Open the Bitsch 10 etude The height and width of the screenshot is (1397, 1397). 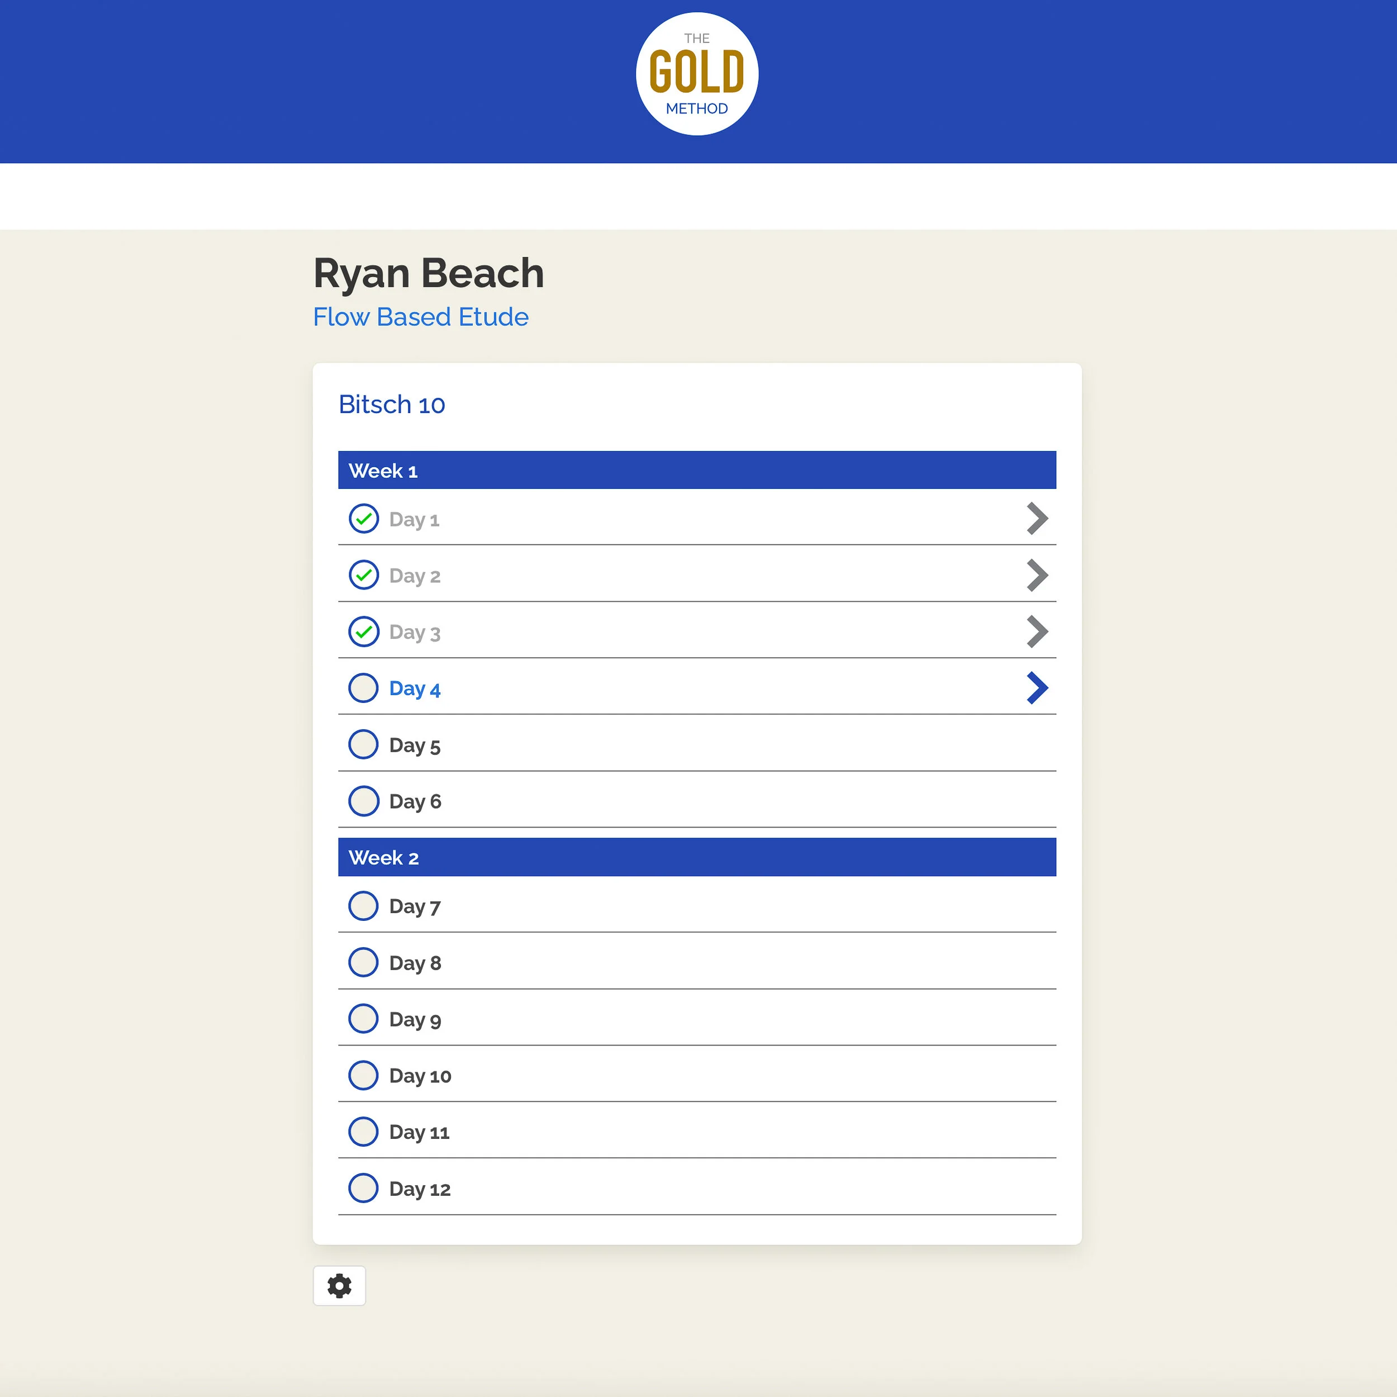click(391, 405)
